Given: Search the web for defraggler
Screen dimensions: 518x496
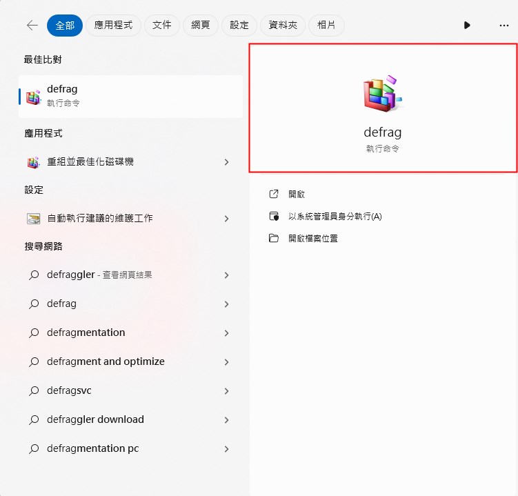Looking at the screenshot, I should (x=131, y=275).
